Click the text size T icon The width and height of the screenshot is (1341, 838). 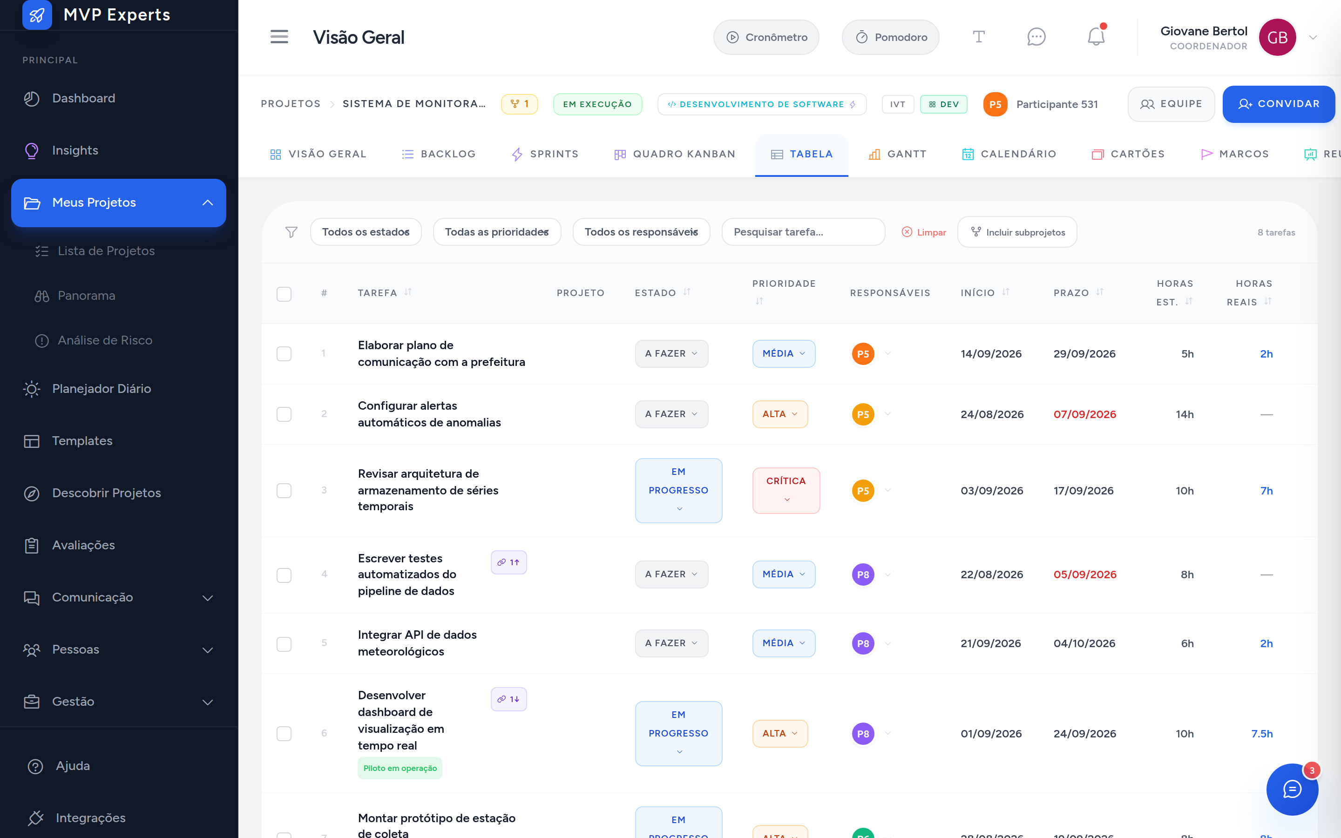click(979, 37)
